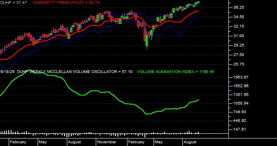Click the 36.25 price axis value
The height and width of the screenshot is (146, 277).
point(239,7)
